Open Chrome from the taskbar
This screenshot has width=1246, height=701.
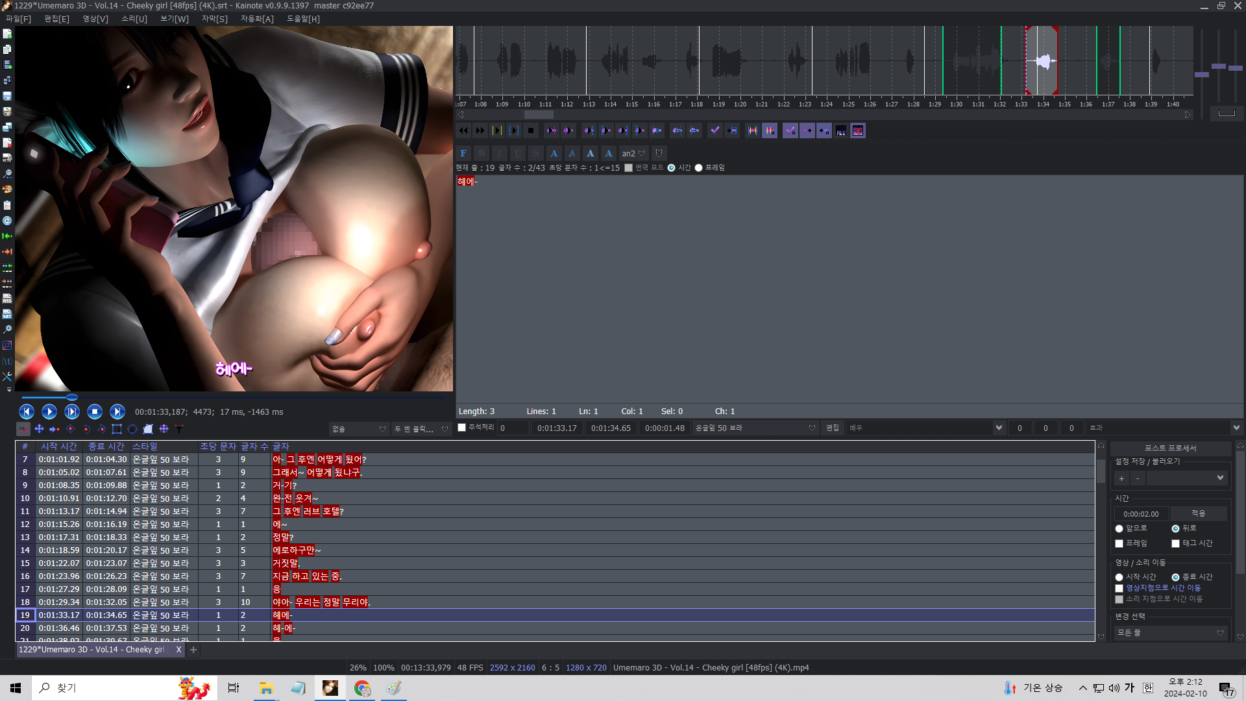click(x=362, y=688)
